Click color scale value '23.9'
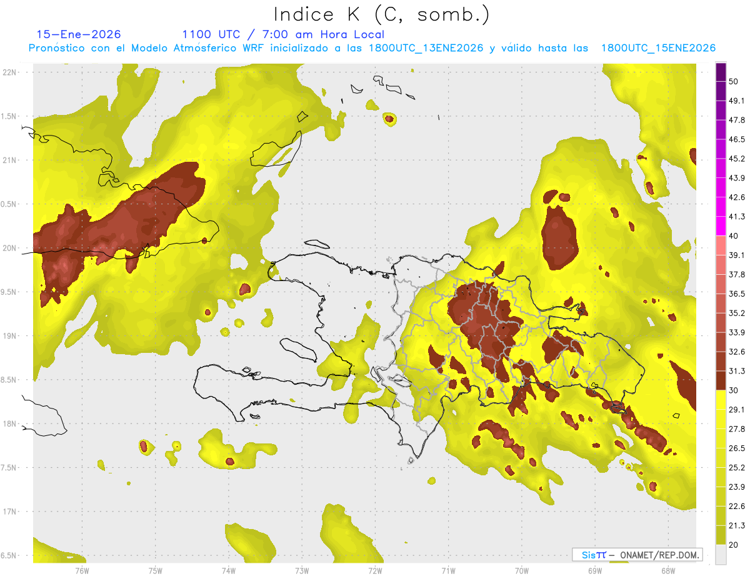This screenshot has height=579, width=750. 737,487
